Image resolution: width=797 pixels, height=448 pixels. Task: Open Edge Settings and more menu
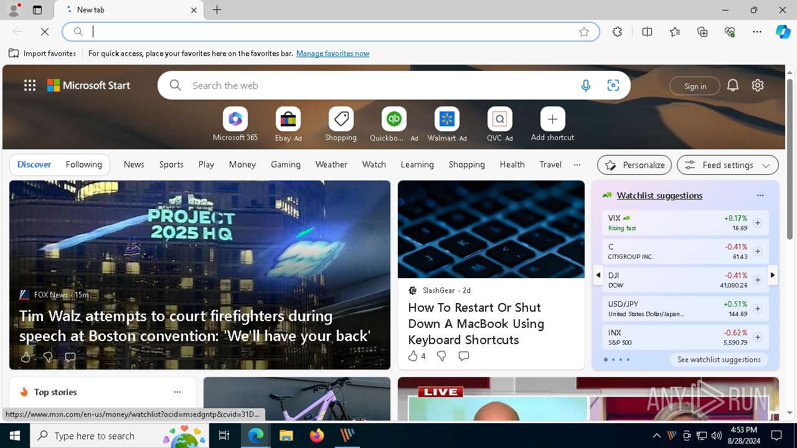[x=757, y=32]
